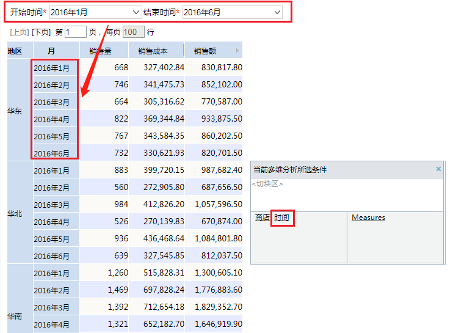467x333 pixels.
Task: Click sales volume value 883
Action: (121, 170)
